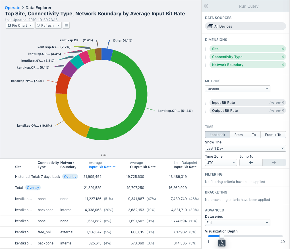Viewport: 290px width, 249px height.
Task: Toggle Overlay on the Total row
Action: [x=33, y=188]
